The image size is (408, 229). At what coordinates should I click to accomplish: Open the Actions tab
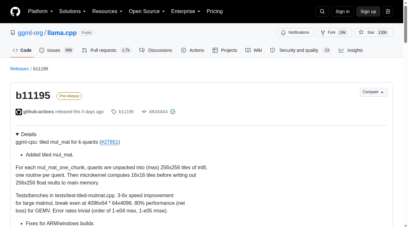(x=193, y=50)
